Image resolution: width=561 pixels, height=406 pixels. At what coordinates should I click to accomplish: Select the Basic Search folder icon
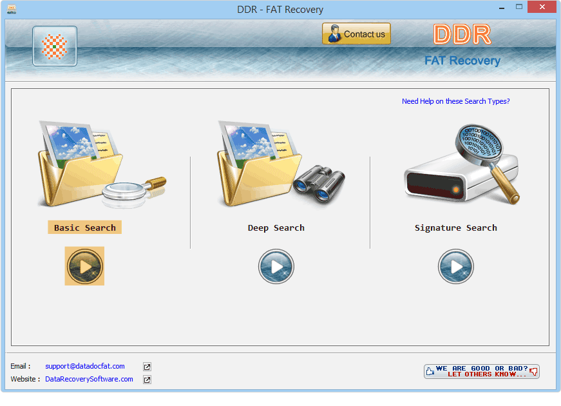pyautogui.click(x=102, y=164)
